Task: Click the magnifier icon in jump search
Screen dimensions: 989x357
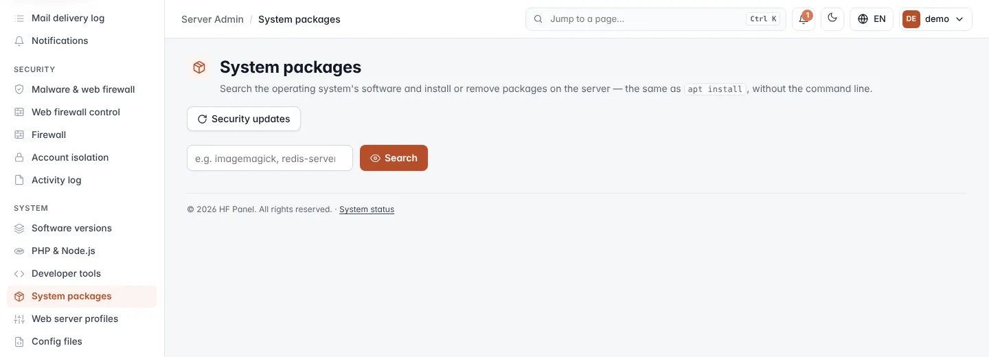Action: pyautogui.click(x=538, y=19)
